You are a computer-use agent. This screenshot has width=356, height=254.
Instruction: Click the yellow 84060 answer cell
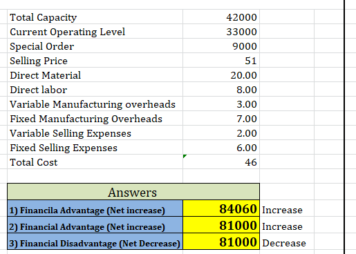pyautogui.click(x=221, y=208)
